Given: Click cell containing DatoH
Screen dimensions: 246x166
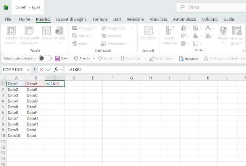Looking at the screenshot, I should (35, 124).
